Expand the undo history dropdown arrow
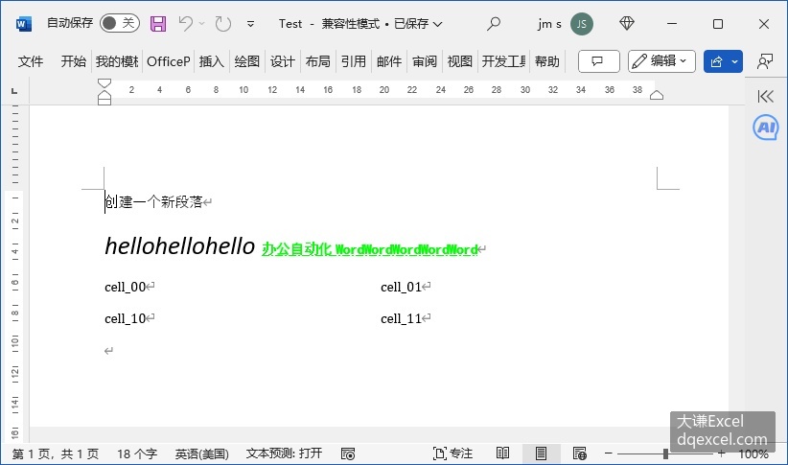788x465 pixels. tap(201, 24)
